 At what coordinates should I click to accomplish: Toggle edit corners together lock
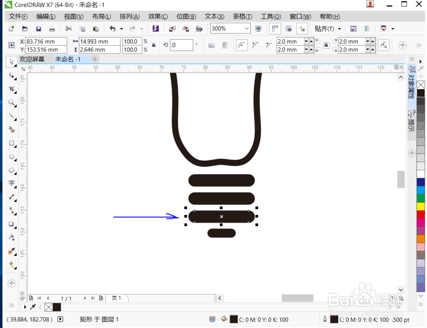(x=326, y=45)
